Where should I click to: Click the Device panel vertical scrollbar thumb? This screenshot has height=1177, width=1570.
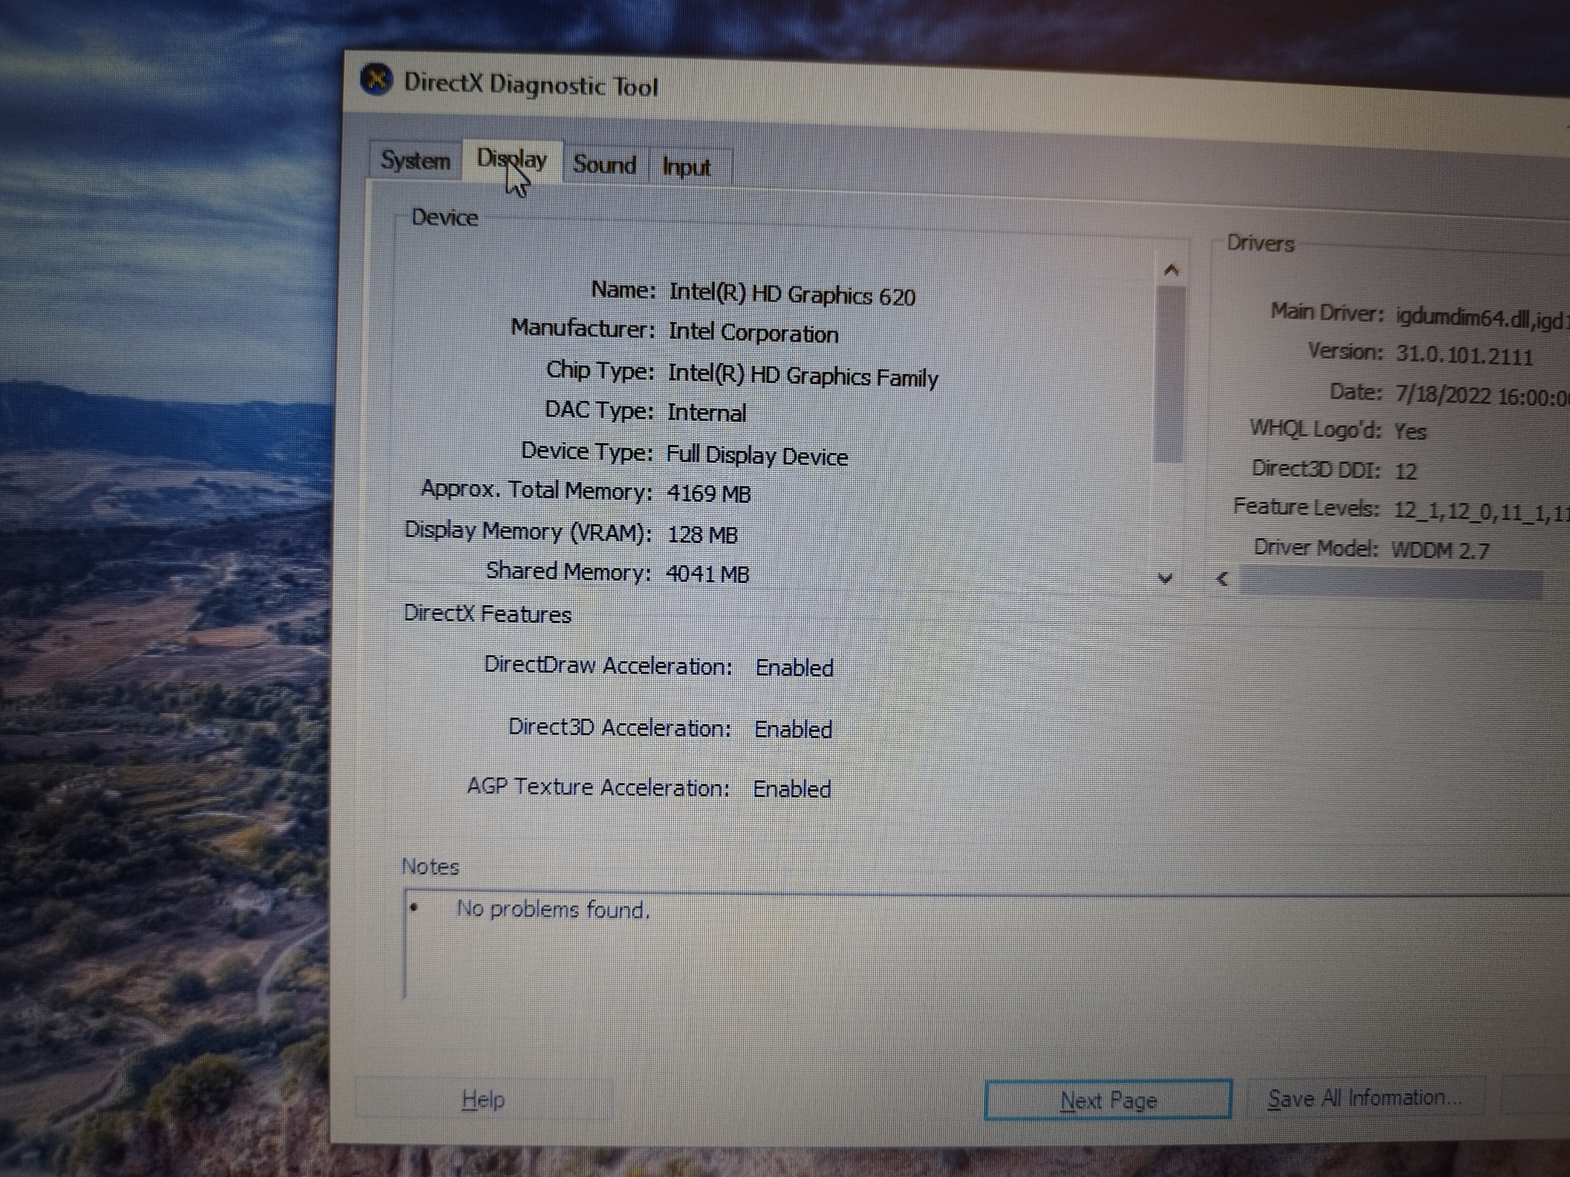pyautogui.click(x=1170, y=373)
